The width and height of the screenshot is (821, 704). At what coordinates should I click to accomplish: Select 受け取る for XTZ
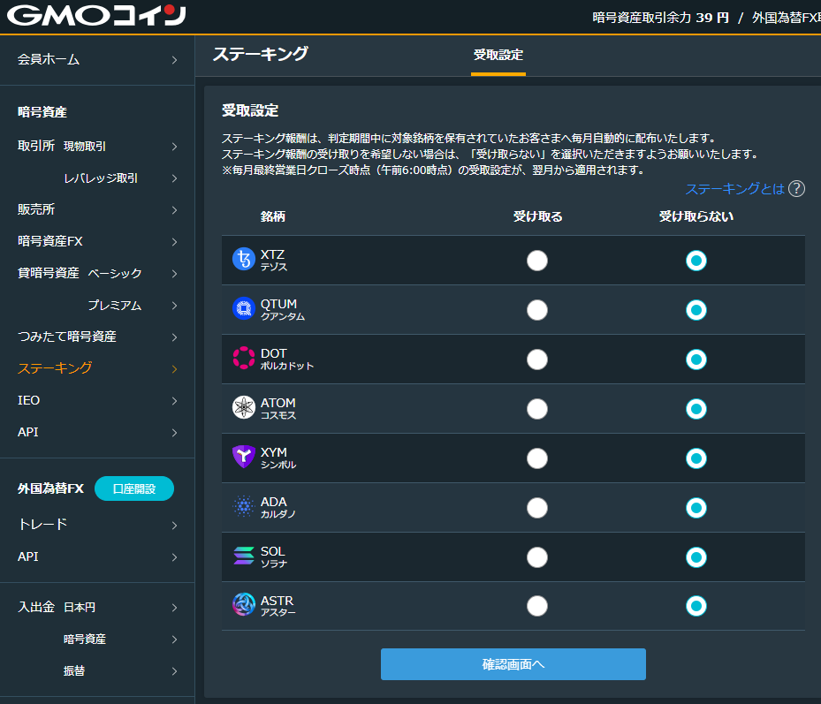click(x=537, y=261)
